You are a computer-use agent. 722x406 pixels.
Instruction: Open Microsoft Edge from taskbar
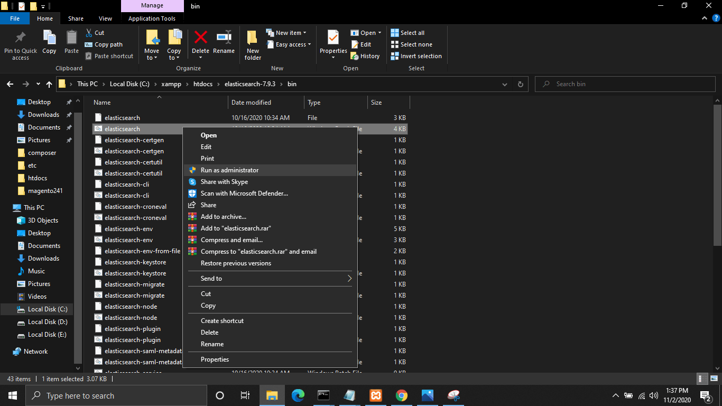click(x=298, y=395)
